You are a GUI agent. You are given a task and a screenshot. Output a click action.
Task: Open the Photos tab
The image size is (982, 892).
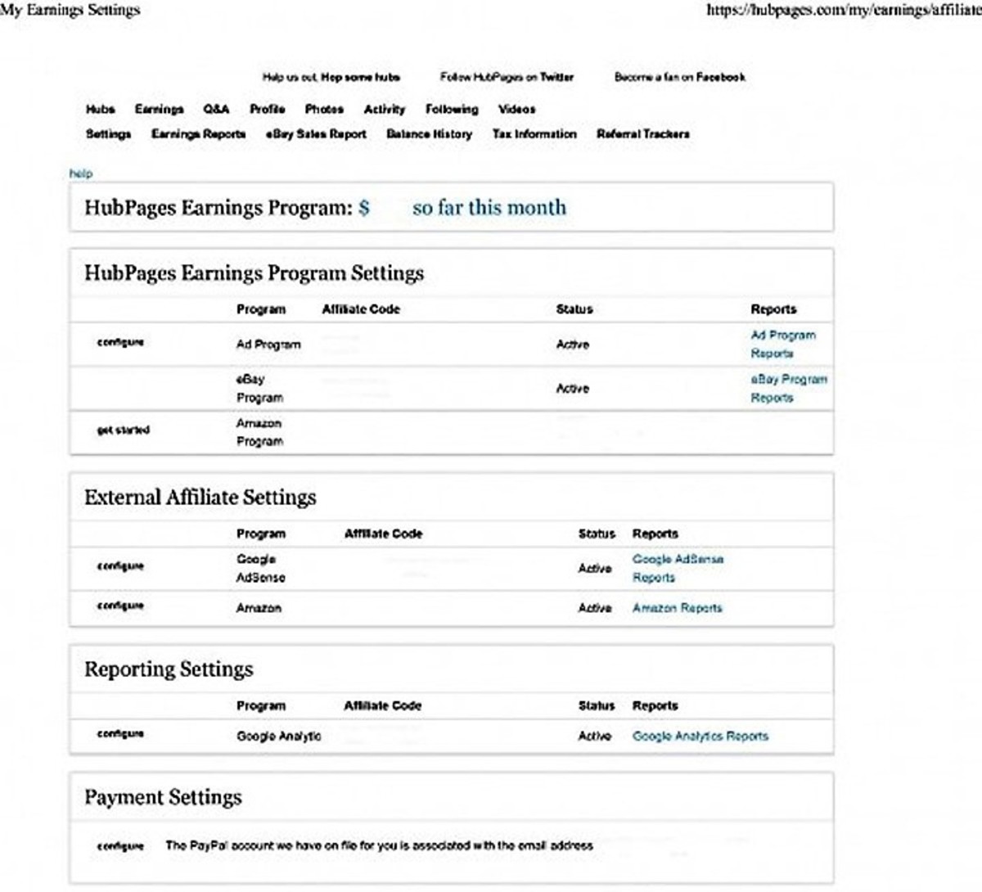pyautogui.click(x=324, y=109)
